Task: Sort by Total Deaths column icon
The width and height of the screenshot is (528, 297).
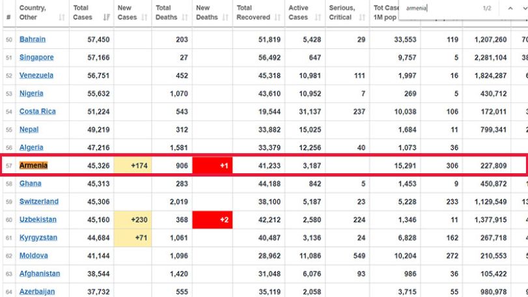Action: 184,17
